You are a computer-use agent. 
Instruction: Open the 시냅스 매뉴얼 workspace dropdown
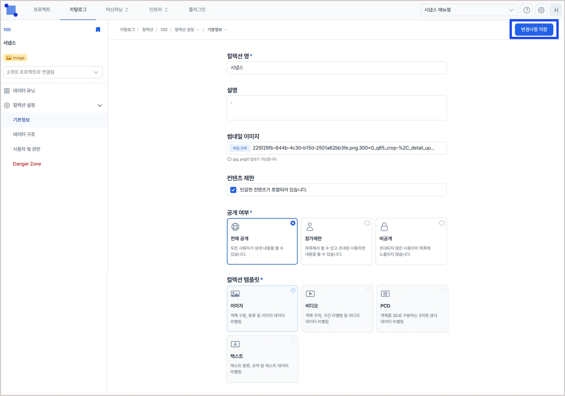click(x=469, y=10)
